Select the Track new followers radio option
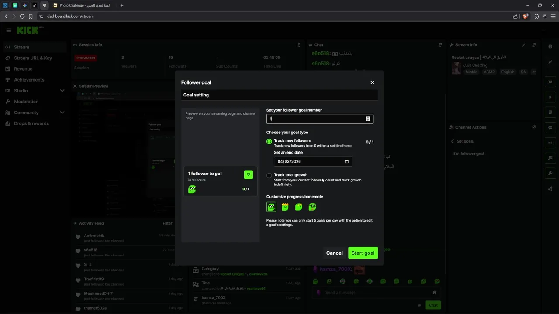Screen dimensions: 559x314 [269, 142]
